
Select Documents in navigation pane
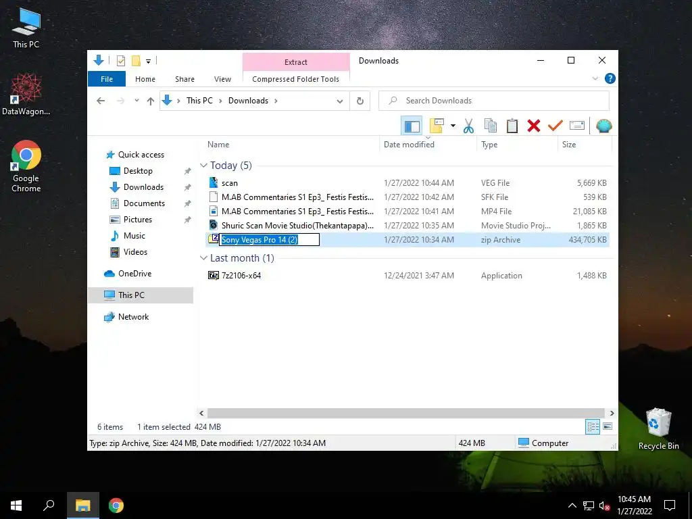(x=144, y=203)
